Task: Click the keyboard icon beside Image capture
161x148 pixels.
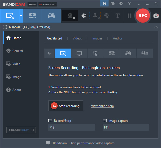Action: [105, 120]
